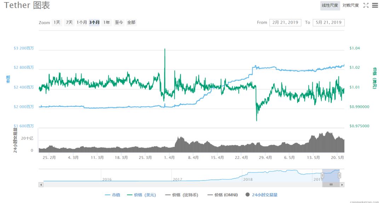Open the chart hamburger menu
This screenshot has width=382, height=203.
point(375,5)
